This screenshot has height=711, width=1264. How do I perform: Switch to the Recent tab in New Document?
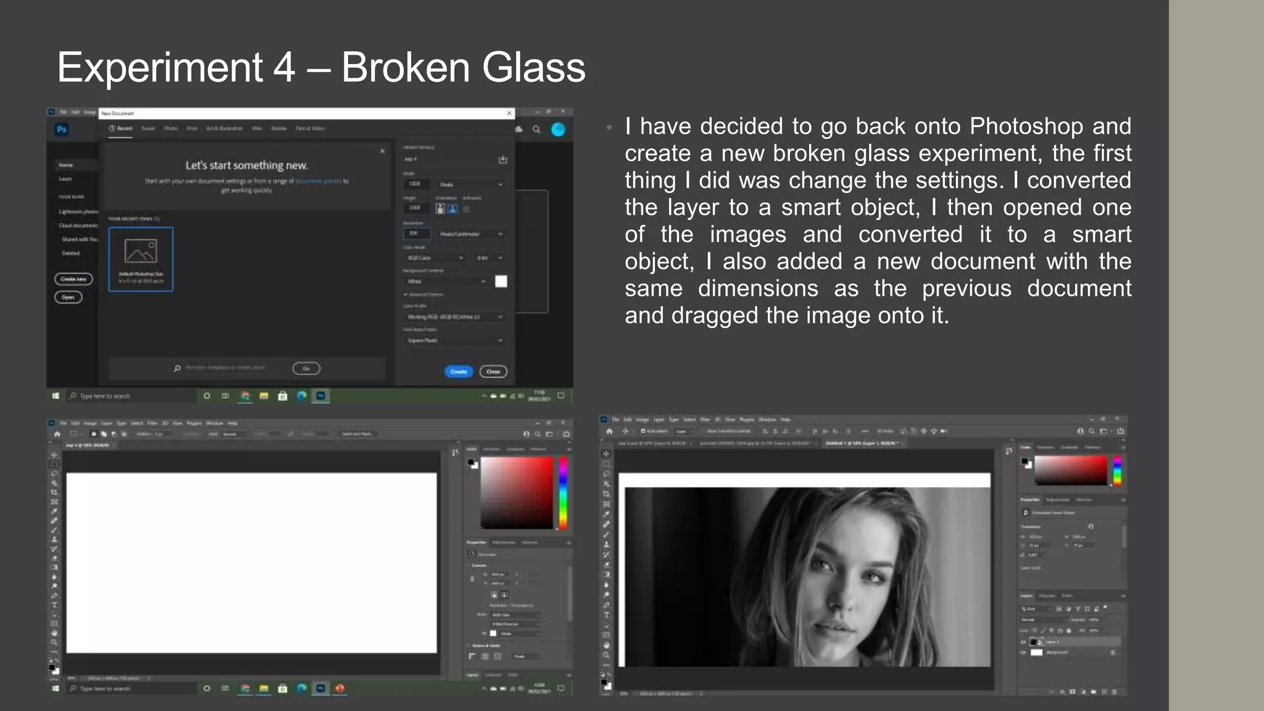tap(121, 128)
